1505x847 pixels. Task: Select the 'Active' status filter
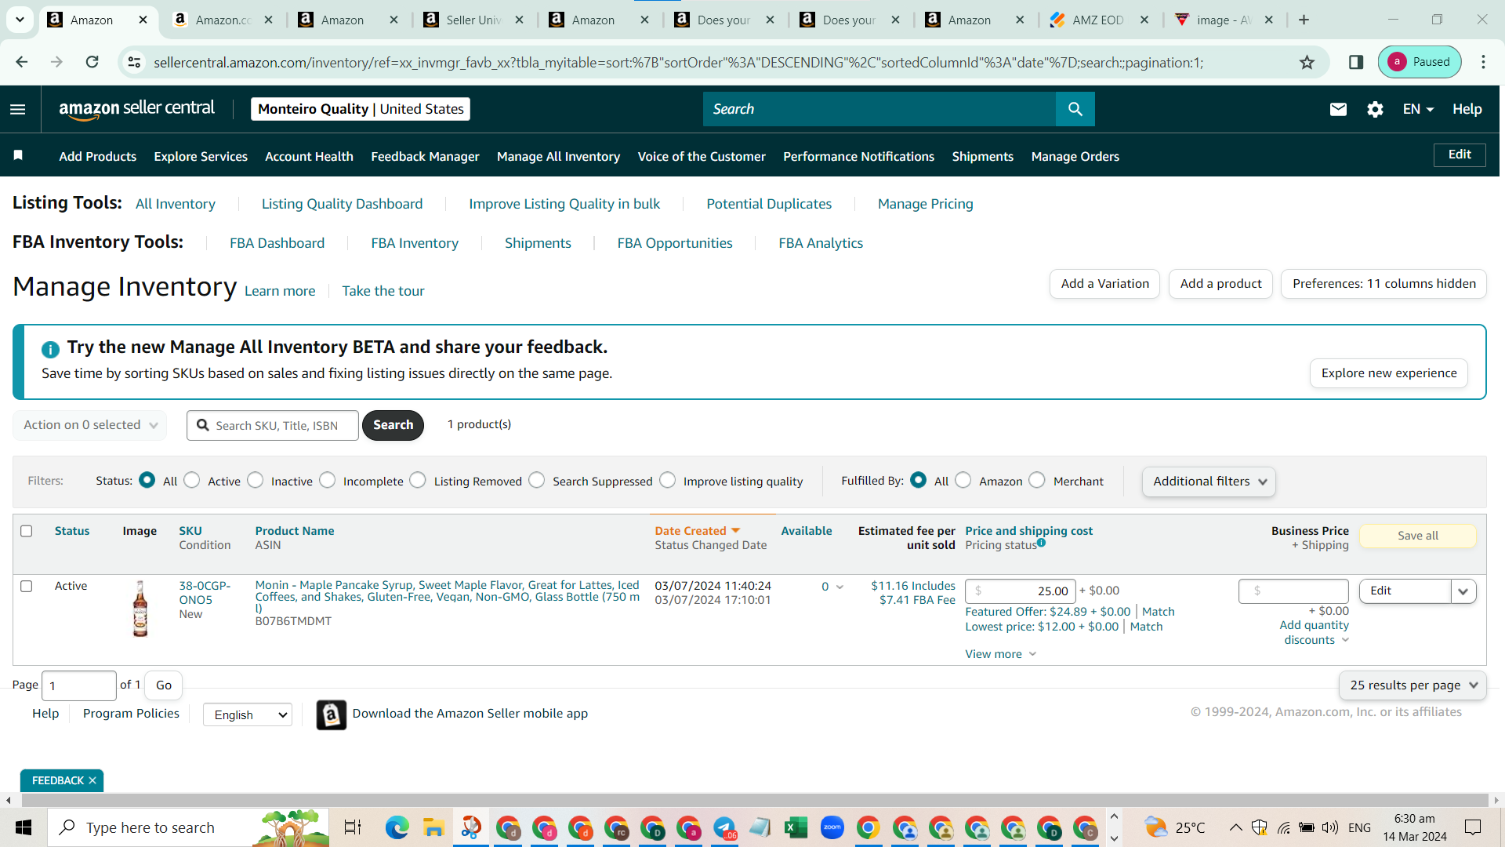(192, 480)
